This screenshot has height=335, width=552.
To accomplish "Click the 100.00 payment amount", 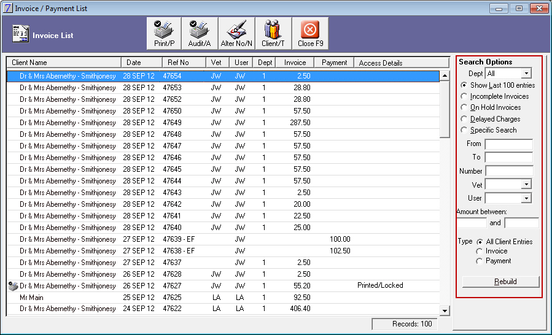I will pyautogui.click(x=340, y=239).
